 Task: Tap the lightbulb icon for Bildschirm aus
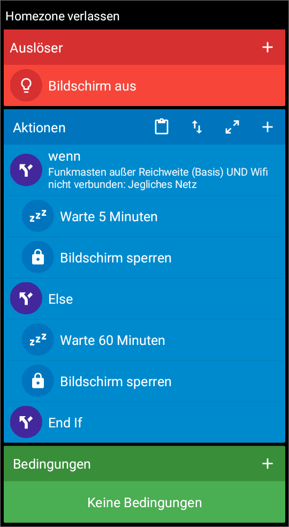[26, 85]
